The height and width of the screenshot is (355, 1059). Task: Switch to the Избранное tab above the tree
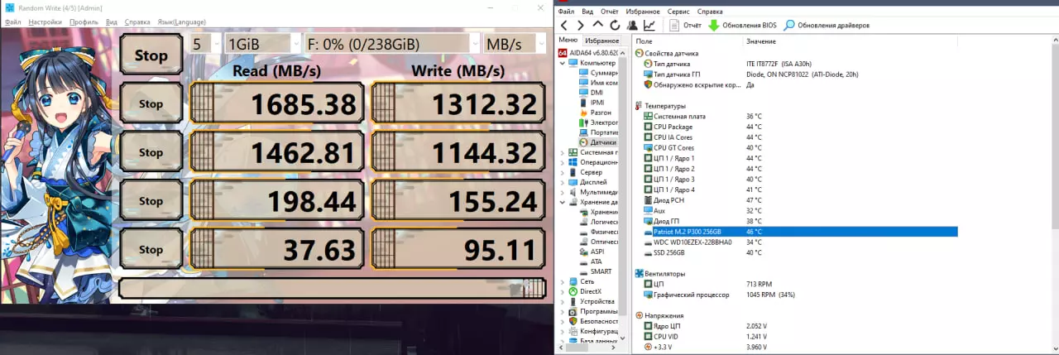[601, 40]
